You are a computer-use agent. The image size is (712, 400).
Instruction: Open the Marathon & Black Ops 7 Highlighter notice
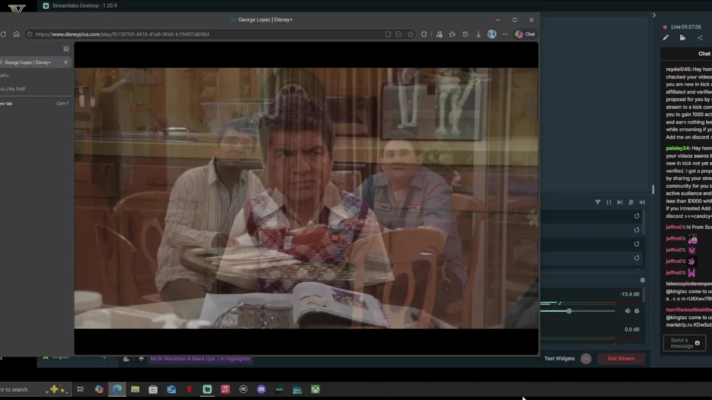coord(200,359)
